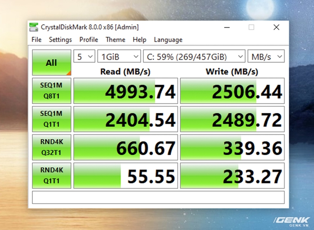Click the RND4K Q1T1 write value 233.27
This screenshot has width=314, height=230.
232,176
